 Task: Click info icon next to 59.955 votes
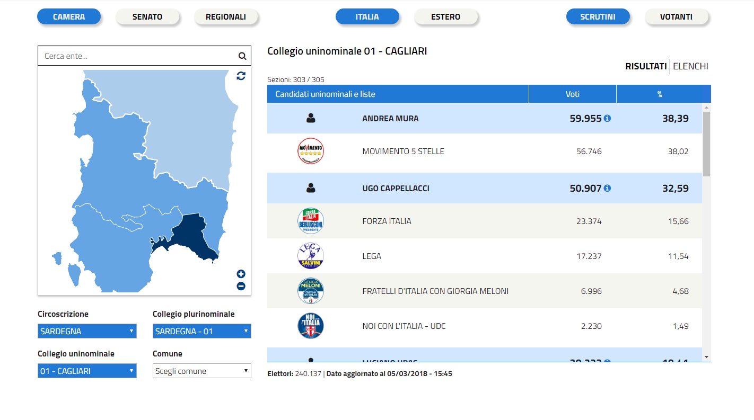pos(607,118)
